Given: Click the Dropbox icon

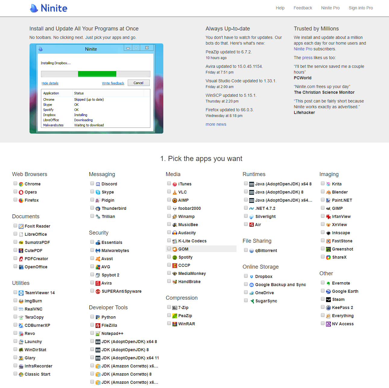Looking at the screenshot, I should click(252, 277).
